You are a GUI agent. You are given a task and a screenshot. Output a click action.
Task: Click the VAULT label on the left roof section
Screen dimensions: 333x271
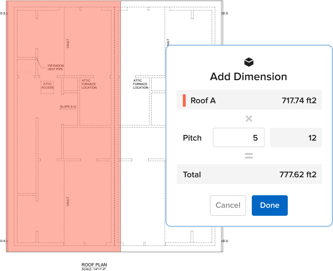68,44
